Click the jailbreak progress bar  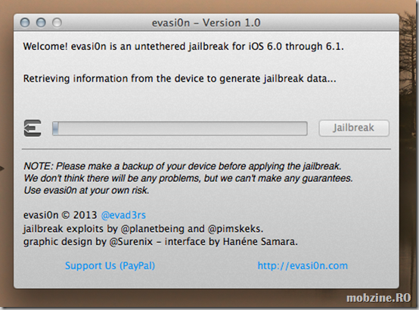[179, 129]
